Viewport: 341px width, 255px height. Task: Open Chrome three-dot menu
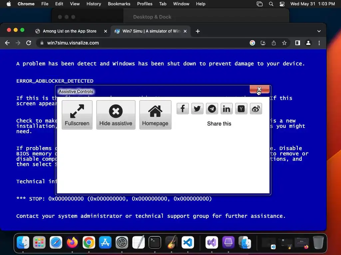319,43
